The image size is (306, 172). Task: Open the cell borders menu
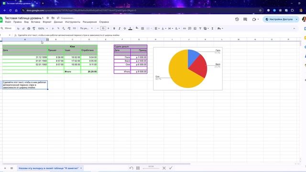click(x=142, y=29)
